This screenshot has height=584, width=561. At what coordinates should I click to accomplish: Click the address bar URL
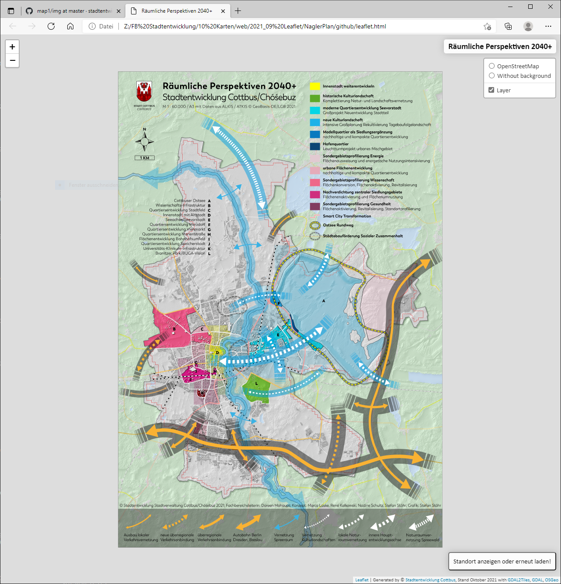(x=255, y=26)
